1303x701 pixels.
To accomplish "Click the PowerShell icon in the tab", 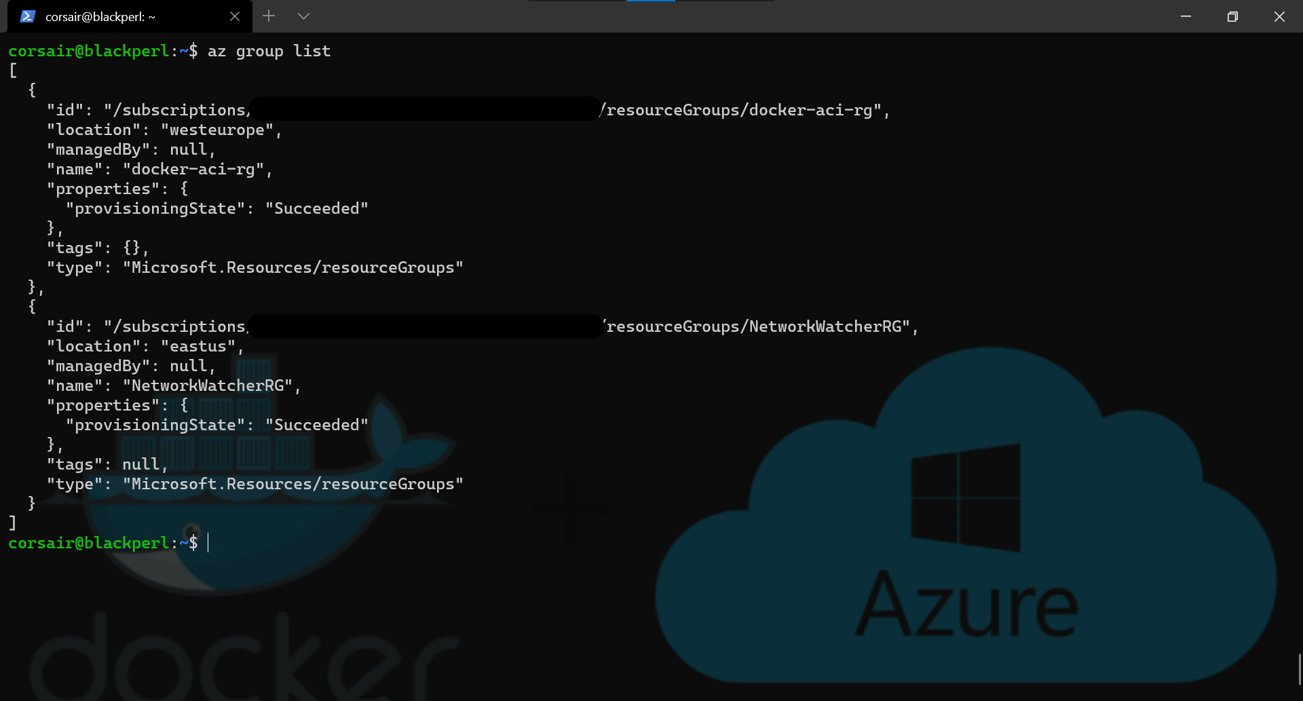I will point(27,16).
